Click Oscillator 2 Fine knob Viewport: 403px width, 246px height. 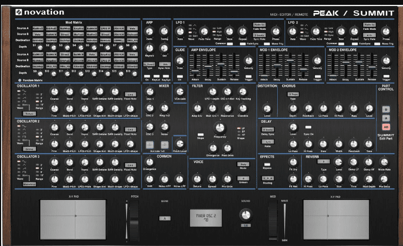tap(54, 144)
